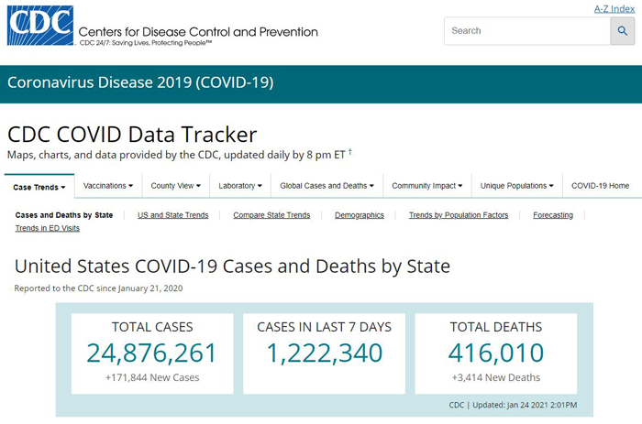642x424 pixels.
Task: Expand the Vaccinations tab menu
Action: [x=108, y=186]
